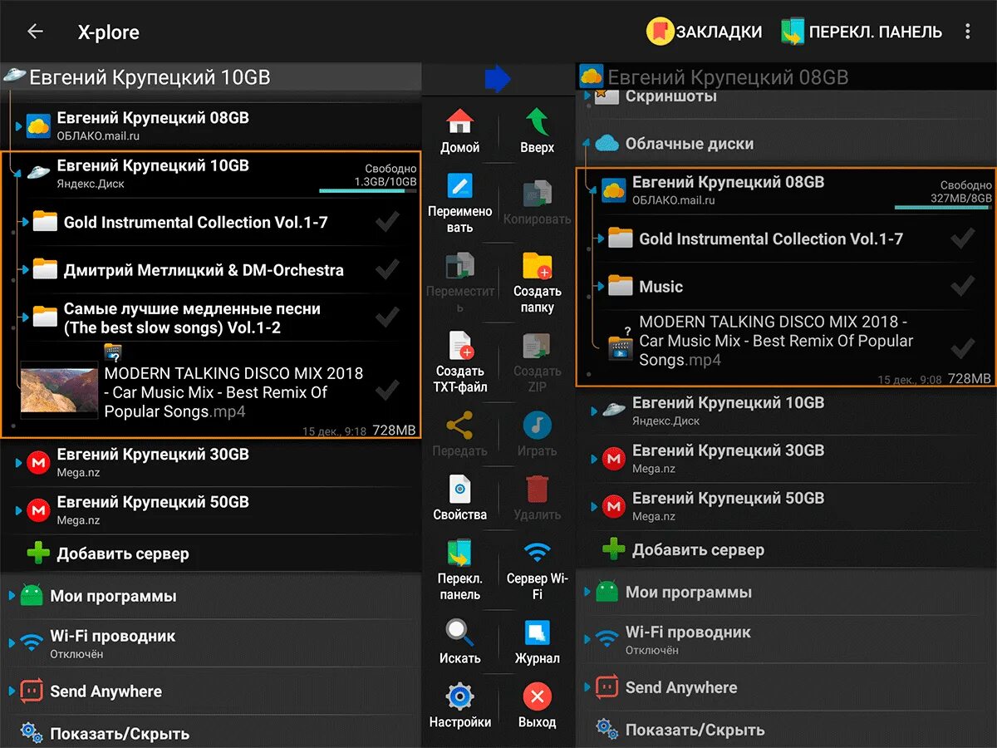Click left pane header Евгений Крупецкий 10GB
Screen dimensions: 997x748
(x=211, y=77)
